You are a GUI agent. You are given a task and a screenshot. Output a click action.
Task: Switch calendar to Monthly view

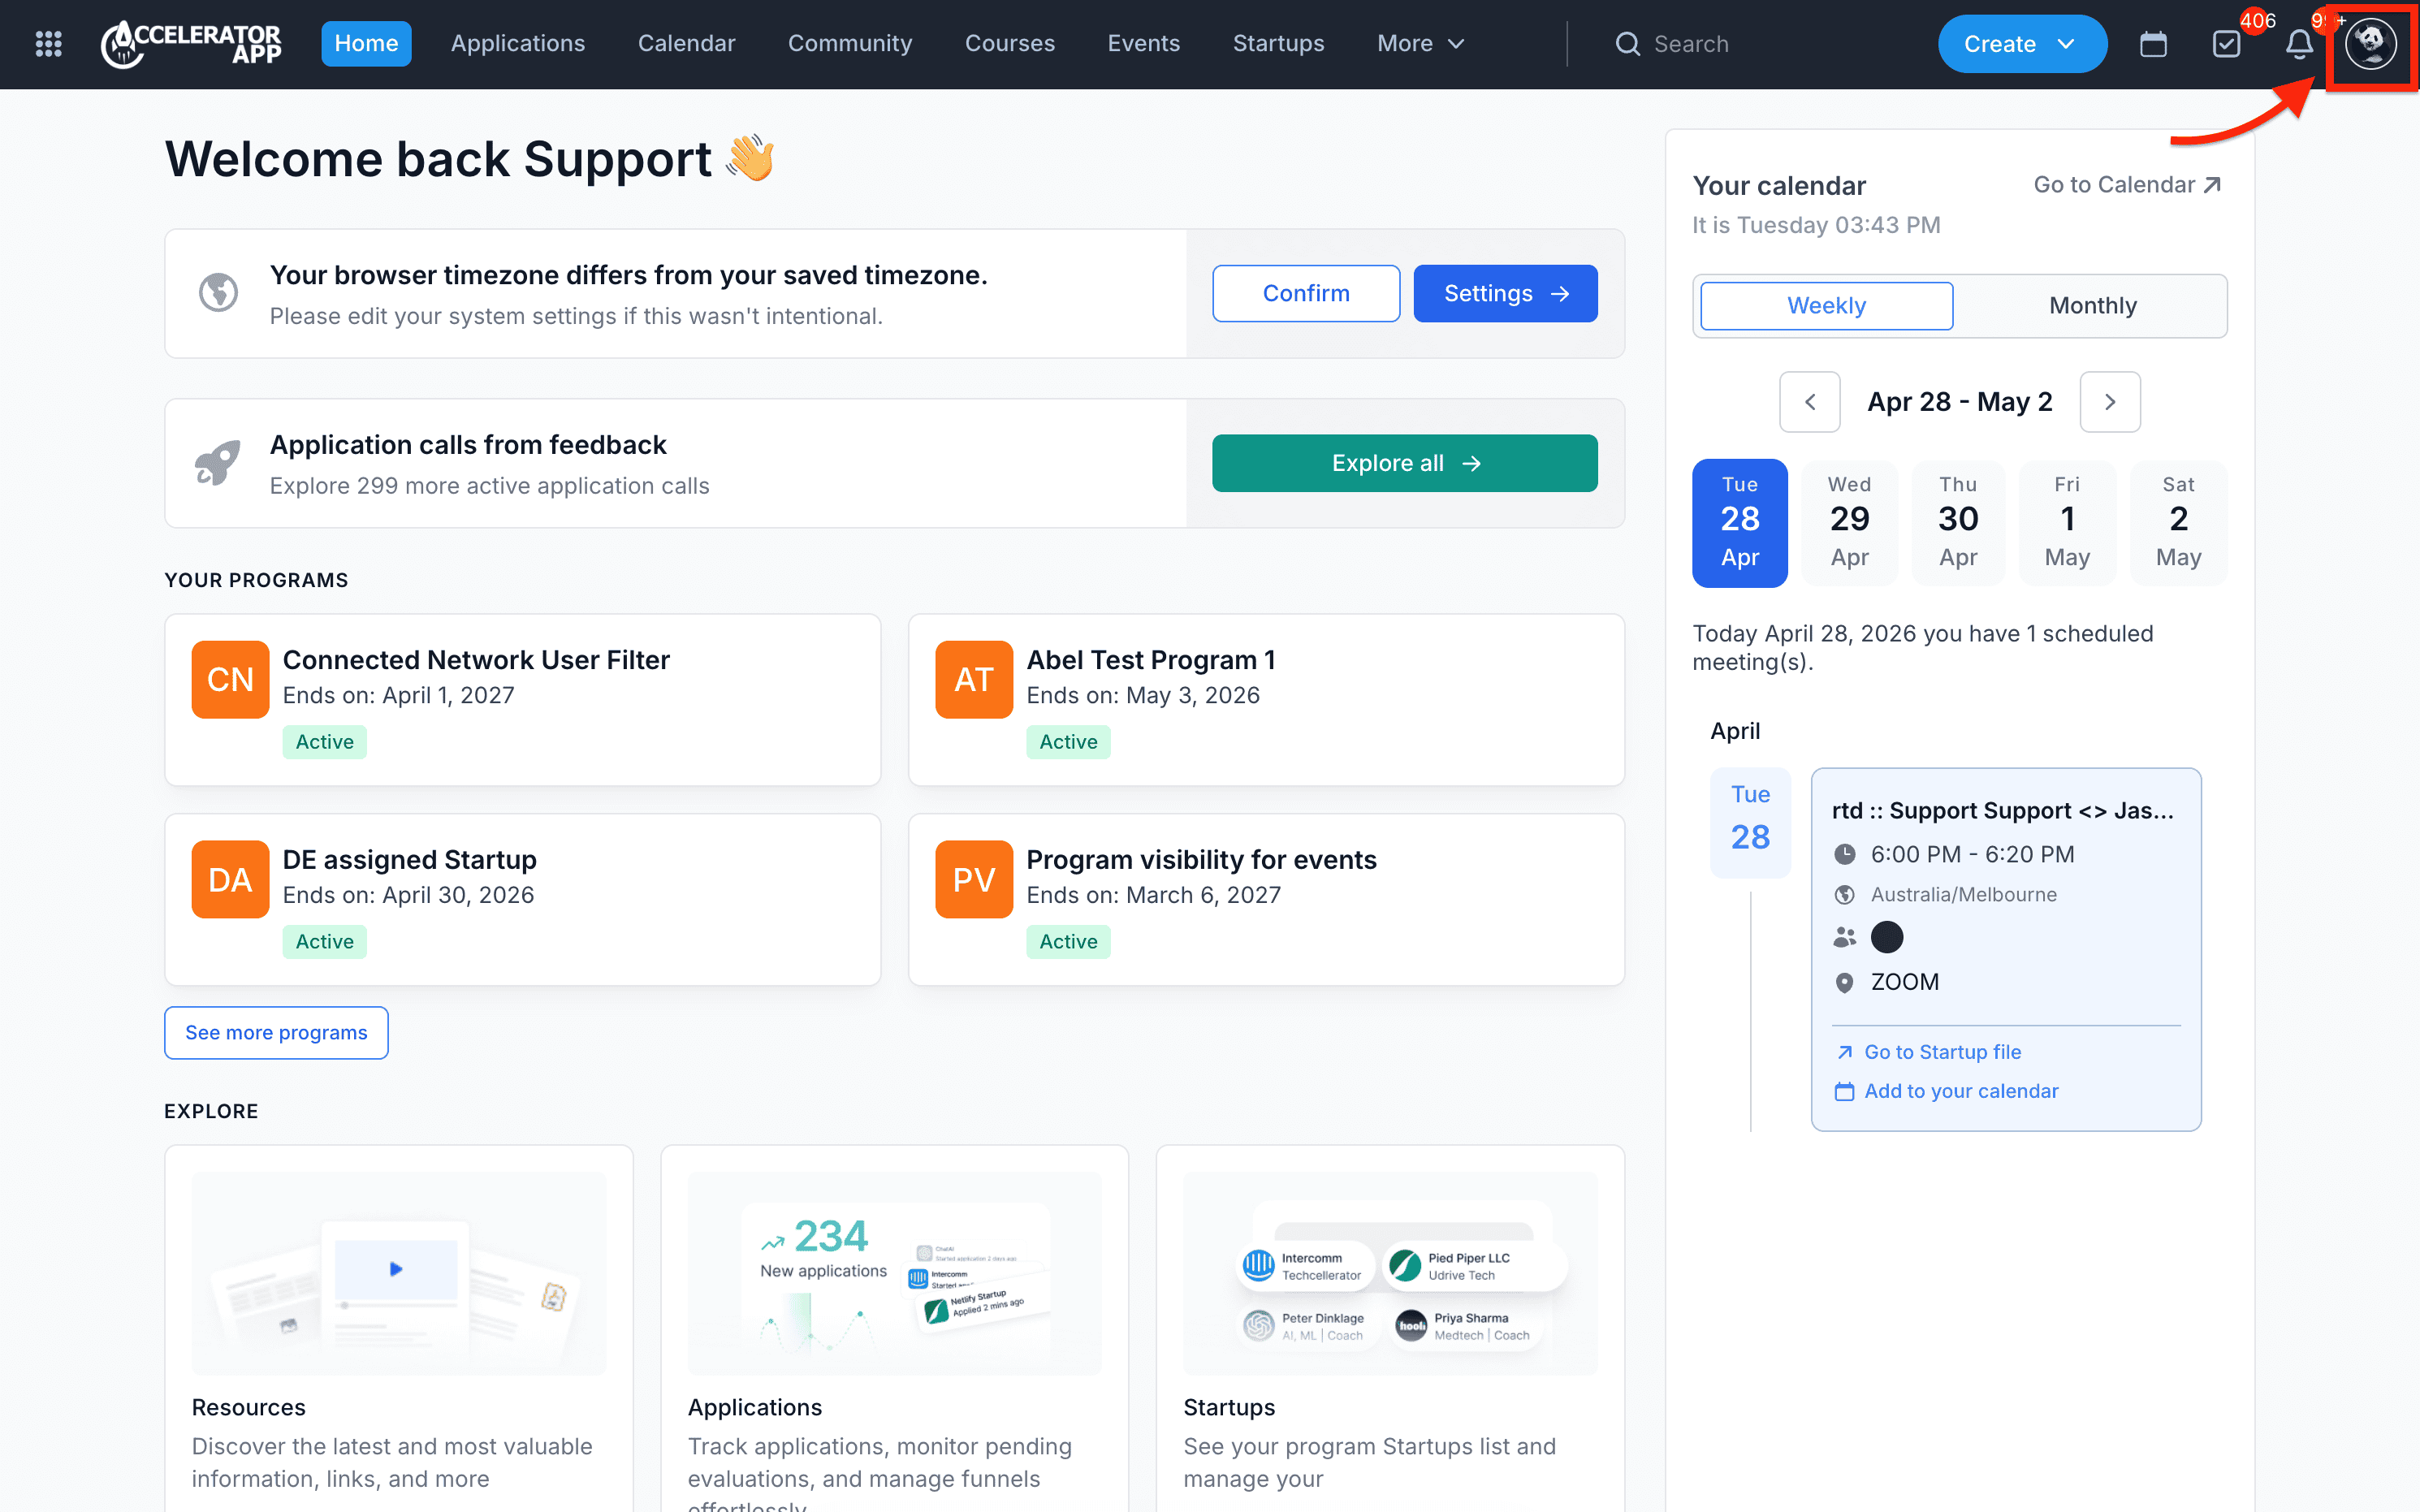click(x=2092, y=305)
